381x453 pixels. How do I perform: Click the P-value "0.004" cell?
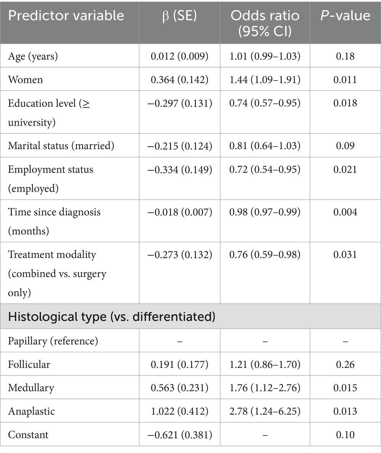click(x=345, y=211)
